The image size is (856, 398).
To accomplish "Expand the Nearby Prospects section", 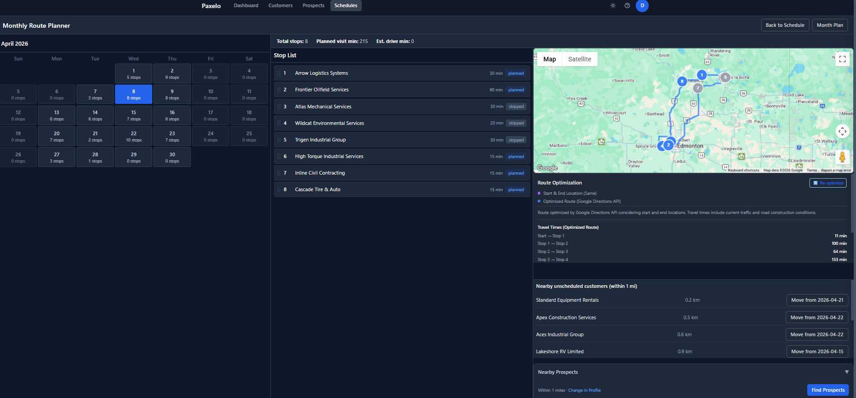I will pos(847,372).
